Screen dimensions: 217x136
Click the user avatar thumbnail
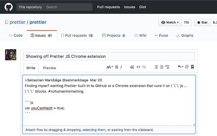point(11,55)
